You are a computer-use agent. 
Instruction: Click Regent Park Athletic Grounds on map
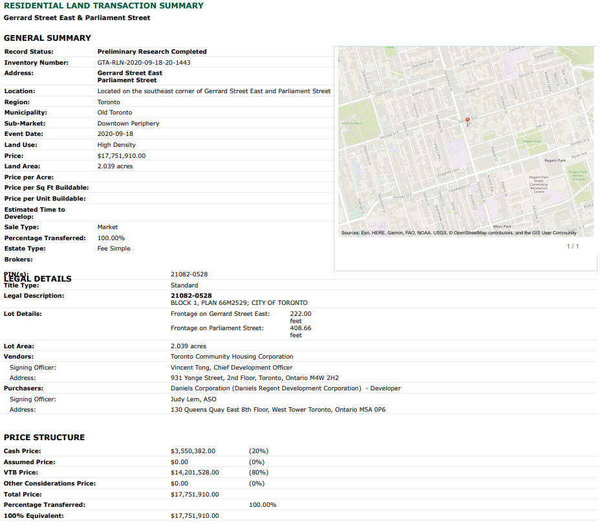[x=578, y=176]
